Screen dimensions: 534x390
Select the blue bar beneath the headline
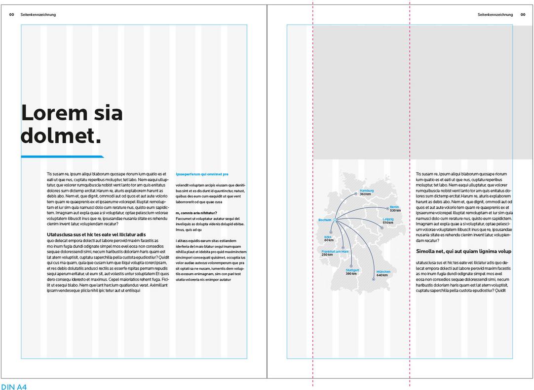62,157
